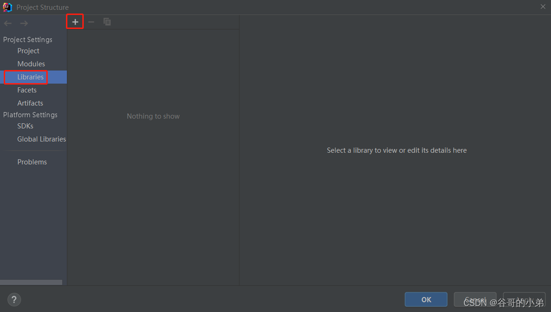Select Global Libraries in sidebar
Image resolution: width=551 pixels, height=312 pixels.
click(42, 139)
